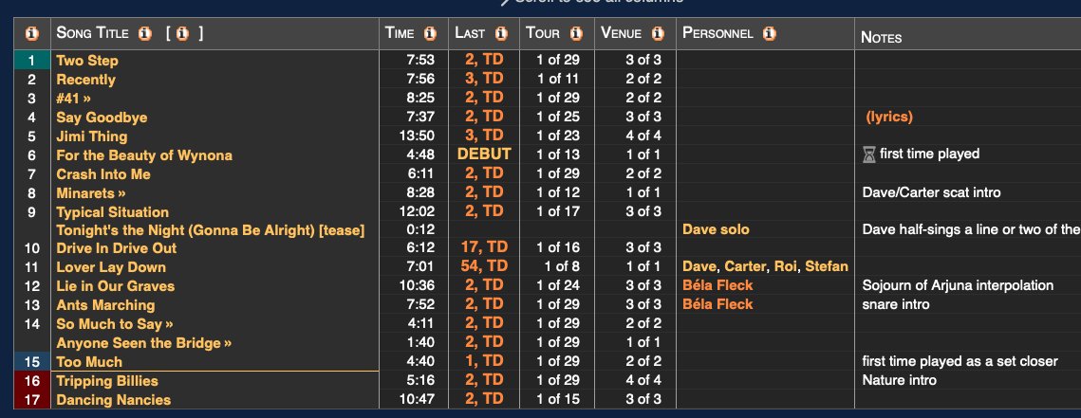Click the 13:50 time for Jimi Thing
1081x418 pixels.
(x=417, y=136)
